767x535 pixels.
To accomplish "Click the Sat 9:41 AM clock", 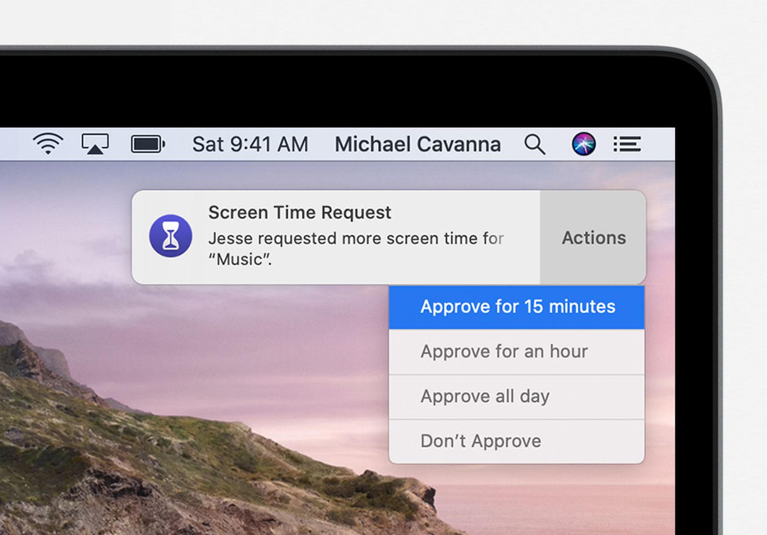I will (x=250, y=143).
